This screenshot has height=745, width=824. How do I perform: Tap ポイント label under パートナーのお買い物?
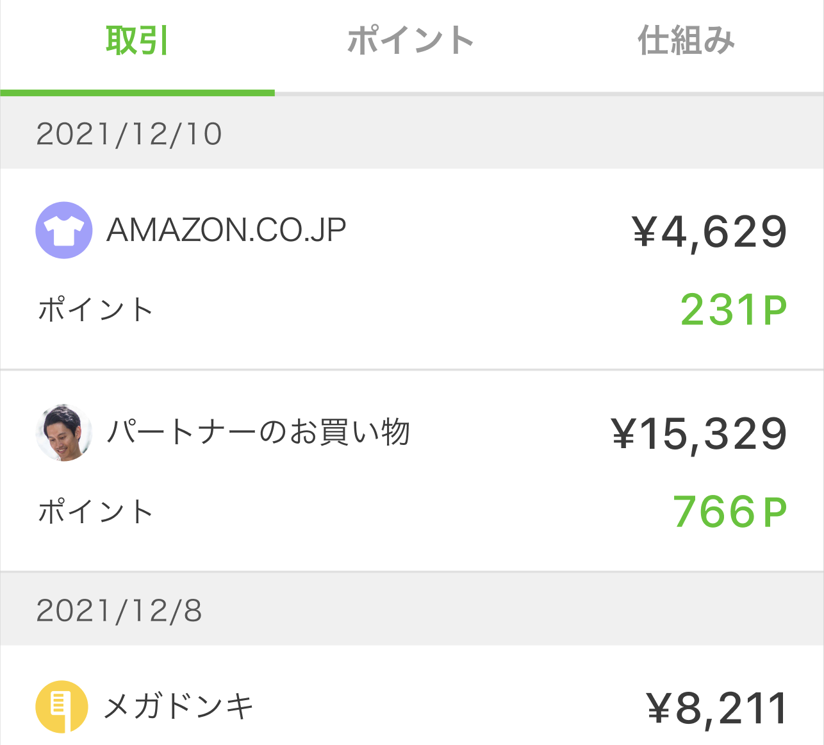pyautogui.click(x=95, y=512)
